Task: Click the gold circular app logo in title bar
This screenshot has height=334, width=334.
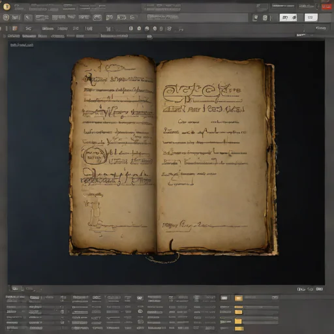Action: pyautogui.click(x=7, y=7)
